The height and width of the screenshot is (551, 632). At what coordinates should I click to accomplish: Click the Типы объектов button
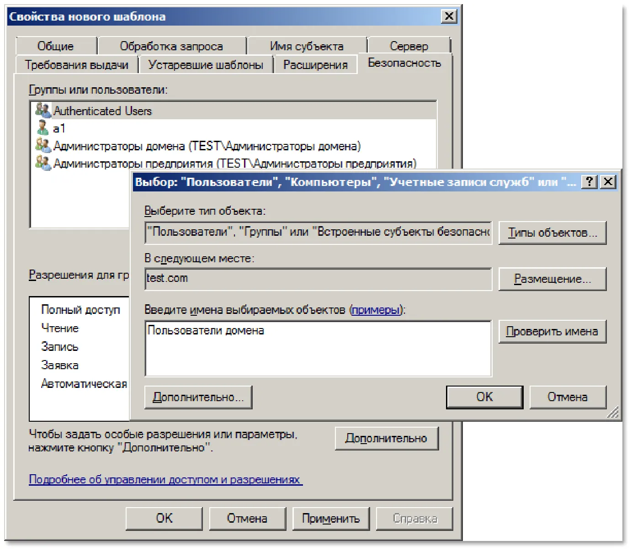(552, 233)
